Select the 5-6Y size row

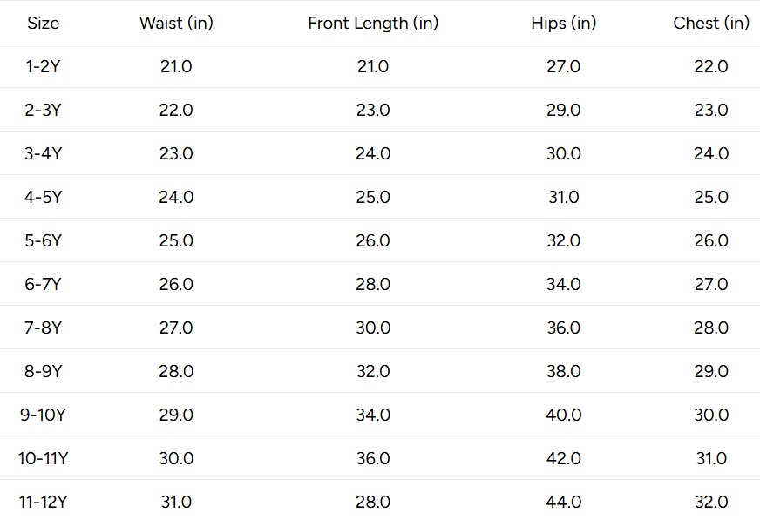[380, 240]
